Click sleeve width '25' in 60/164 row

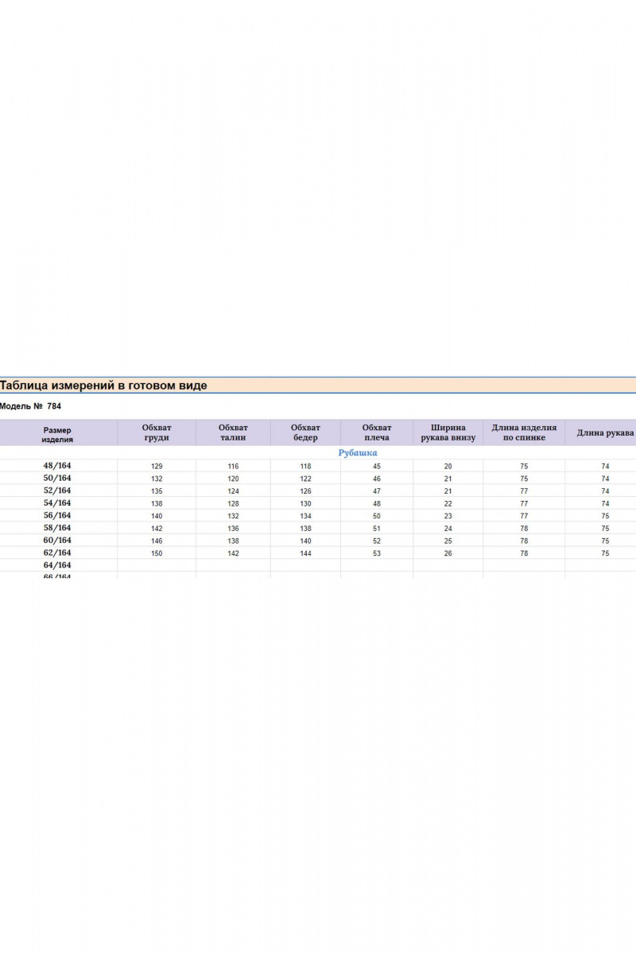point(448,541)
